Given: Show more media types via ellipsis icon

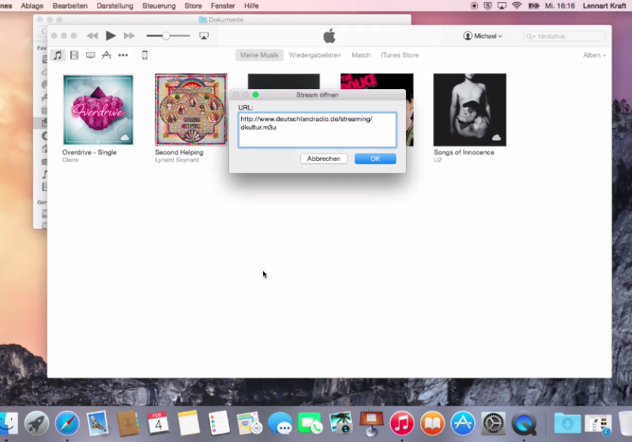Looking at the screenshot, I should (123, 55).
